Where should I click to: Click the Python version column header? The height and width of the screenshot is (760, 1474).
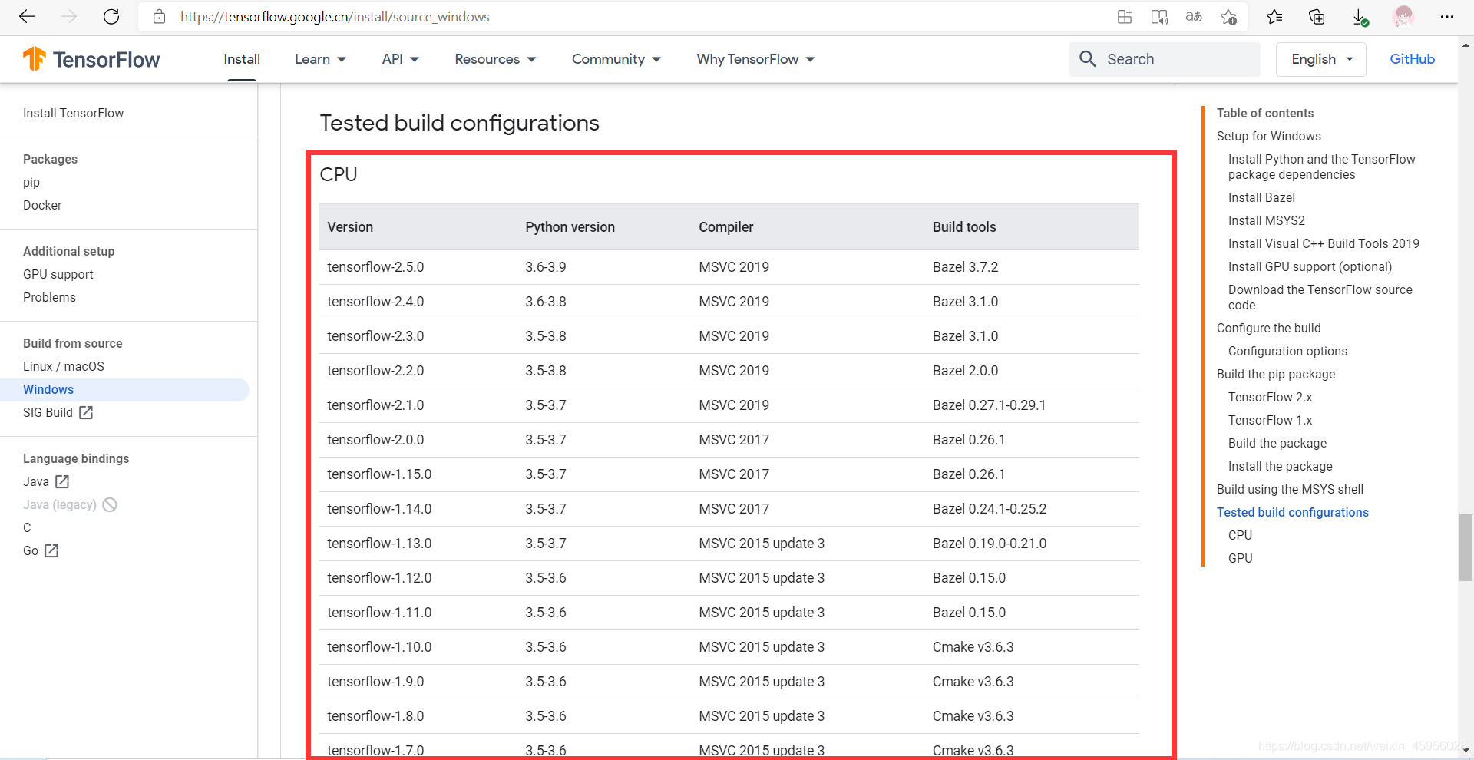click(x=570, y=227)
